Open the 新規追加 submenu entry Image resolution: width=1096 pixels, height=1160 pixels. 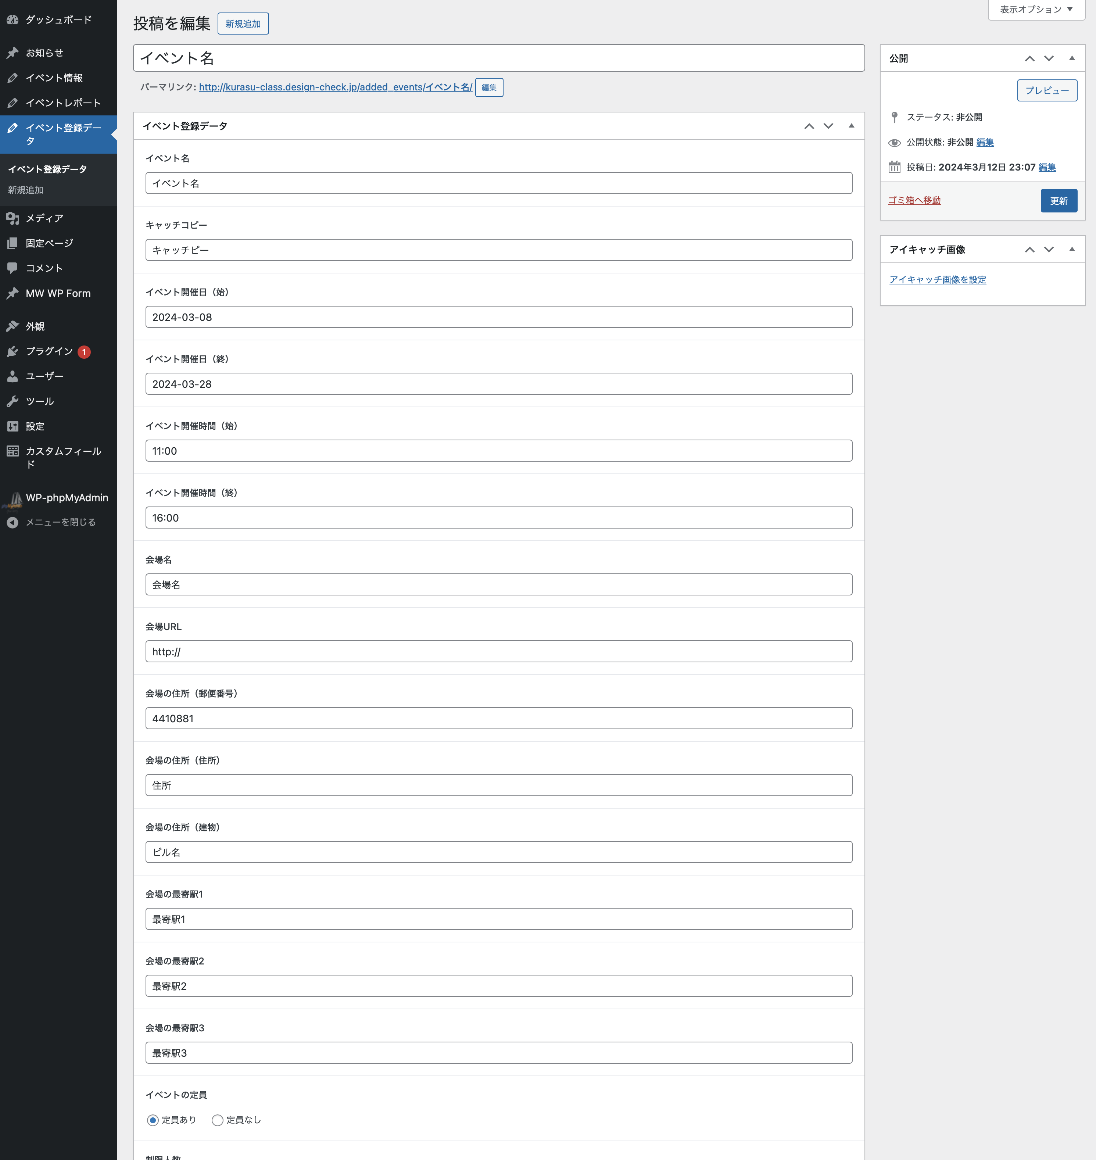click(x=26, y=190)
